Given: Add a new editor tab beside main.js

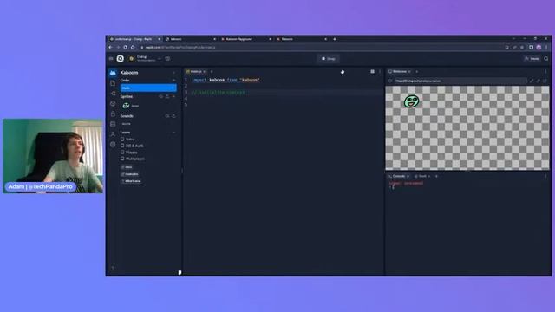Looking at the screenshot, I should click(212, 71).
